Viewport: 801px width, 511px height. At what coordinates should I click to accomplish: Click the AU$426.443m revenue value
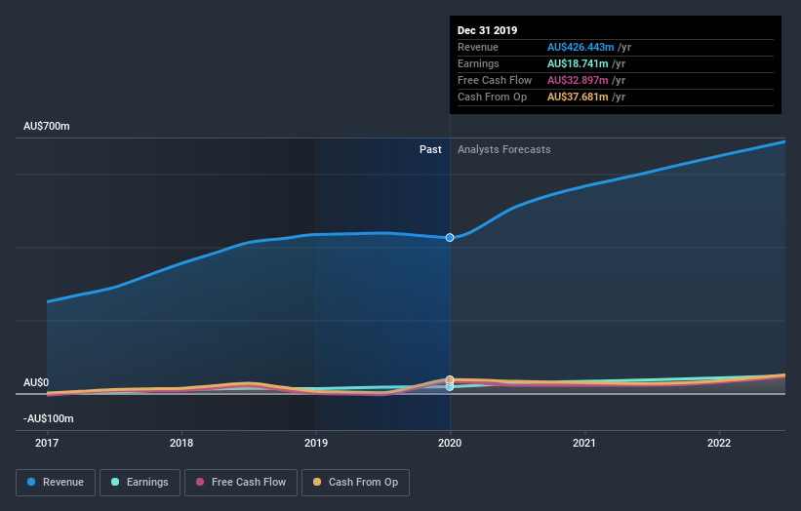point(581,47)
